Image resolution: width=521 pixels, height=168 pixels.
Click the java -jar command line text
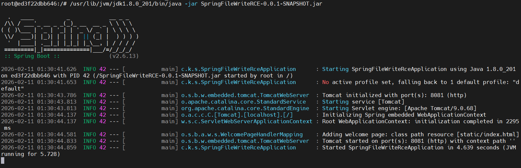click(196, 4)
